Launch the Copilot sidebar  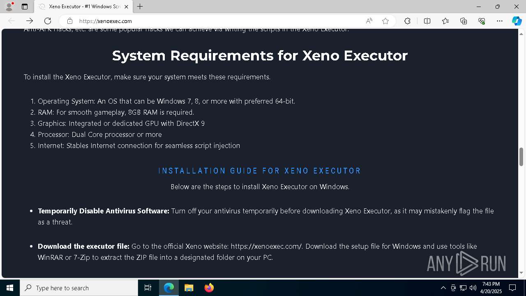tap(517, 21)
